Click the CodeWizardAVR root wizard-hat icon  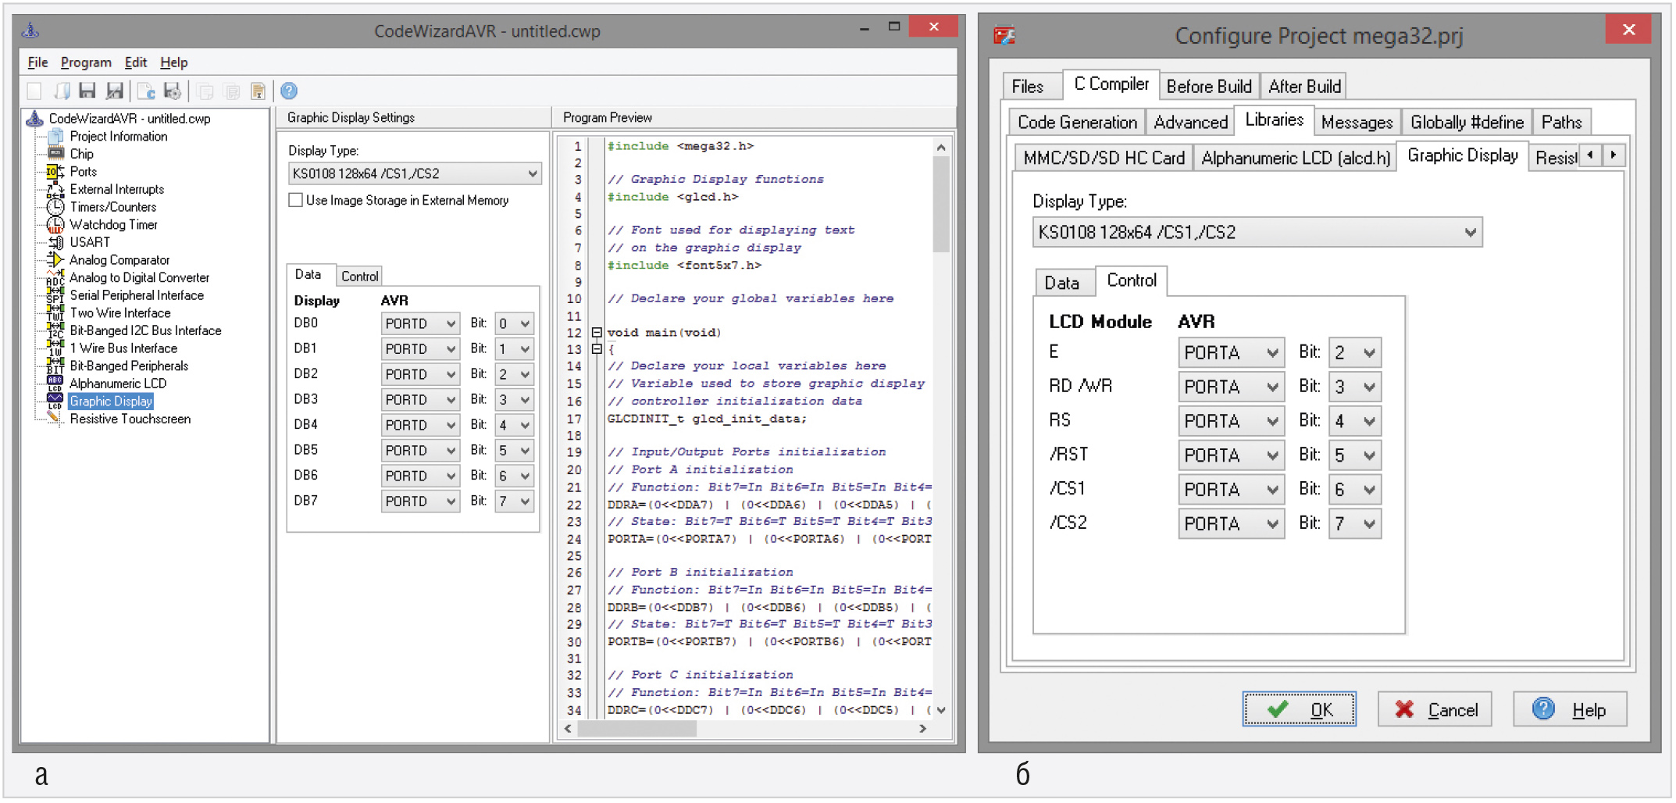coord(34,119)
